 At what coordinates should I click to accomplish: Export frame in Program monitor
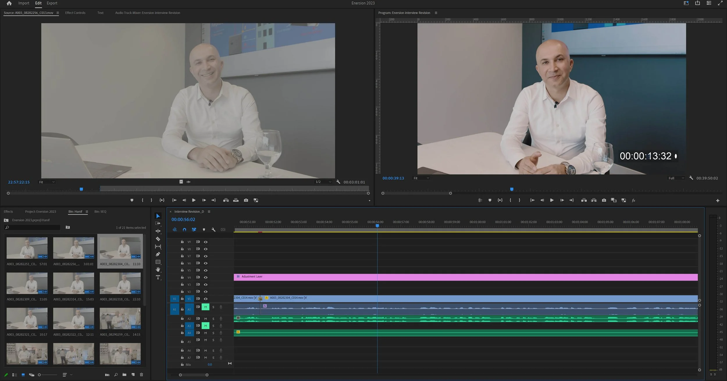[604, 200]
